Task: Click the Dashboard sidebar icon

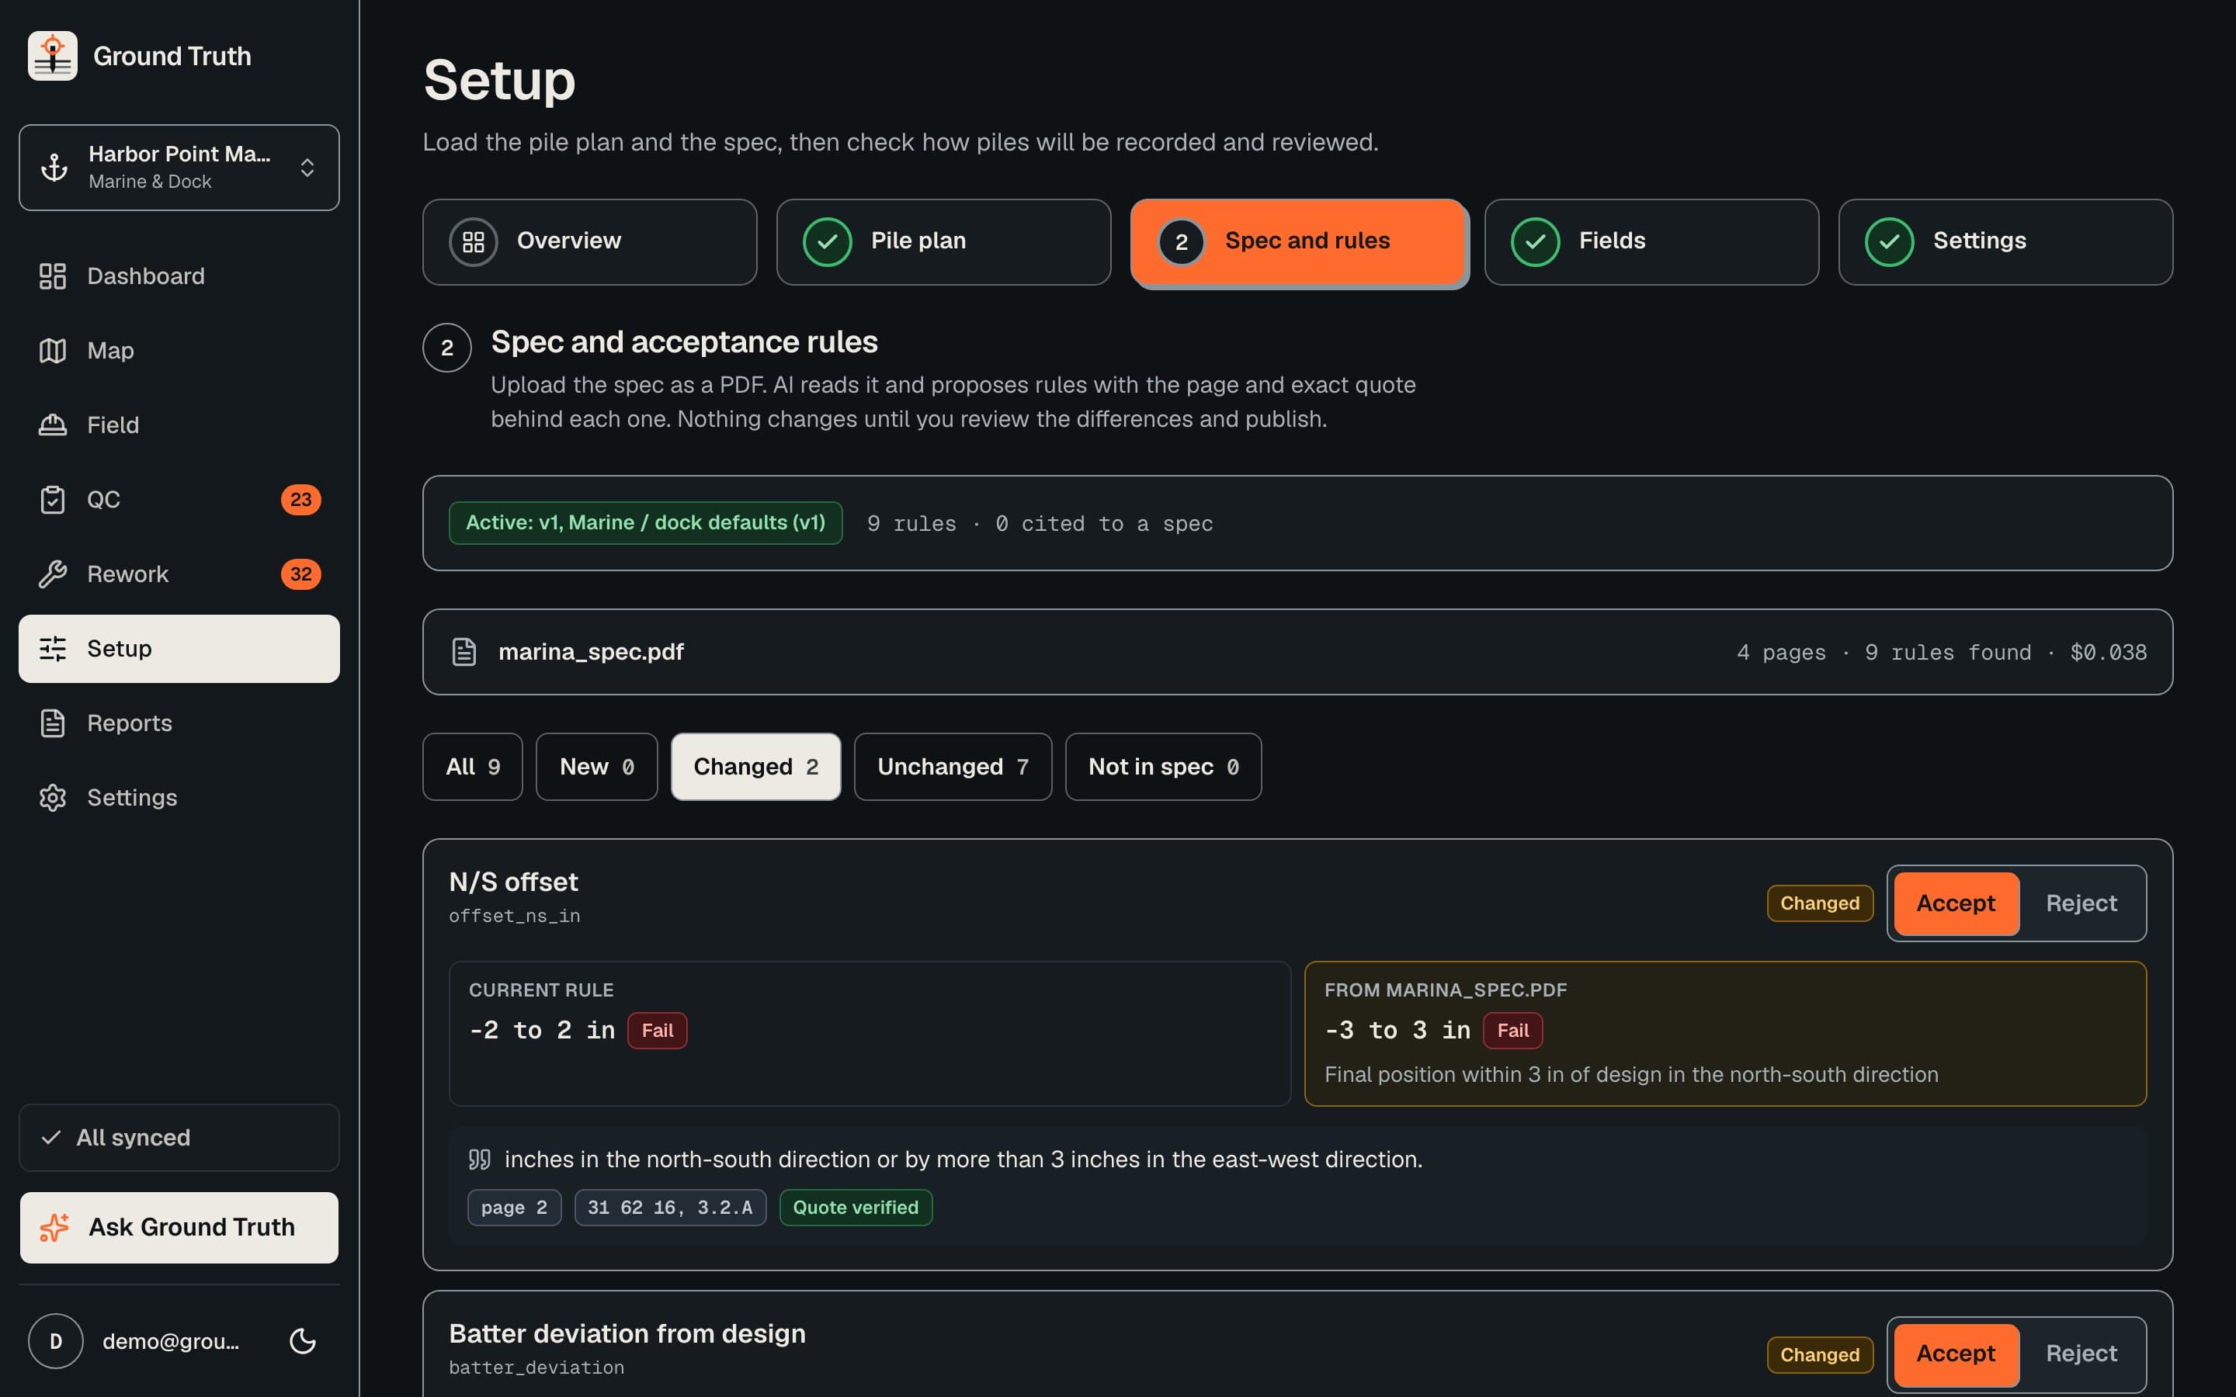Action: (53, 276)
